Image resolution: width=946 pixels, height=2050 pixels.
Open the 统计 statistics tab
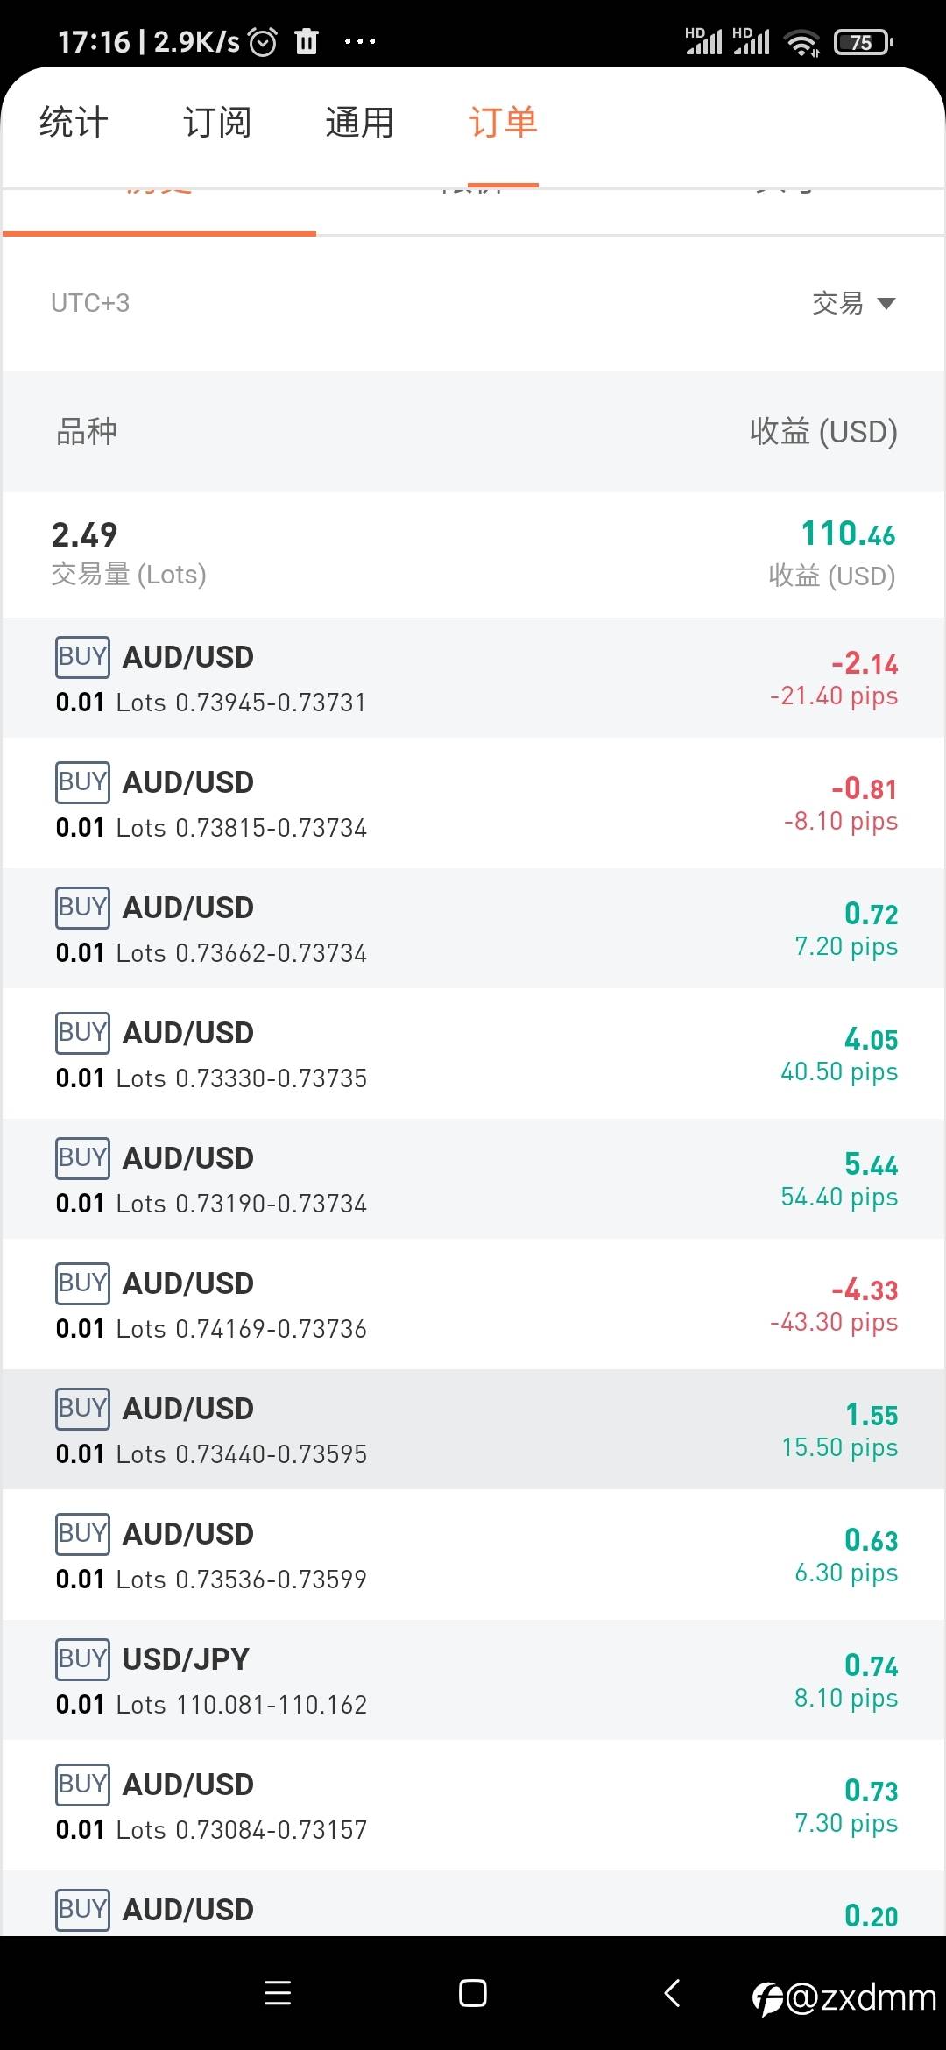(74, 123)
